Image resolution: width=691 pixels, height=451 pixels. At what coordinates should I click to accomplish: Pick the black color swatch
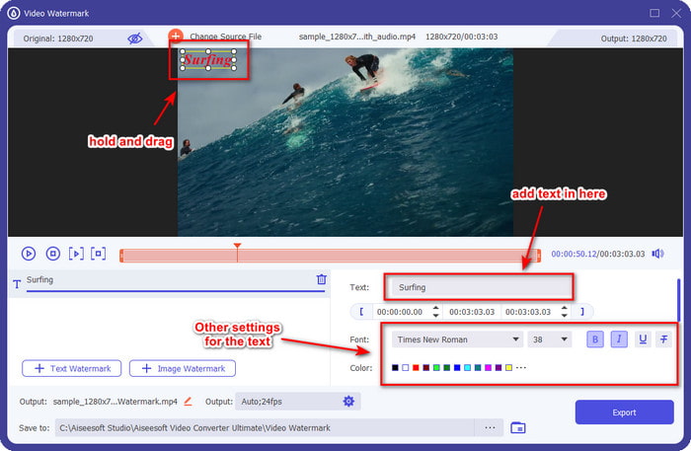[395, 367]
